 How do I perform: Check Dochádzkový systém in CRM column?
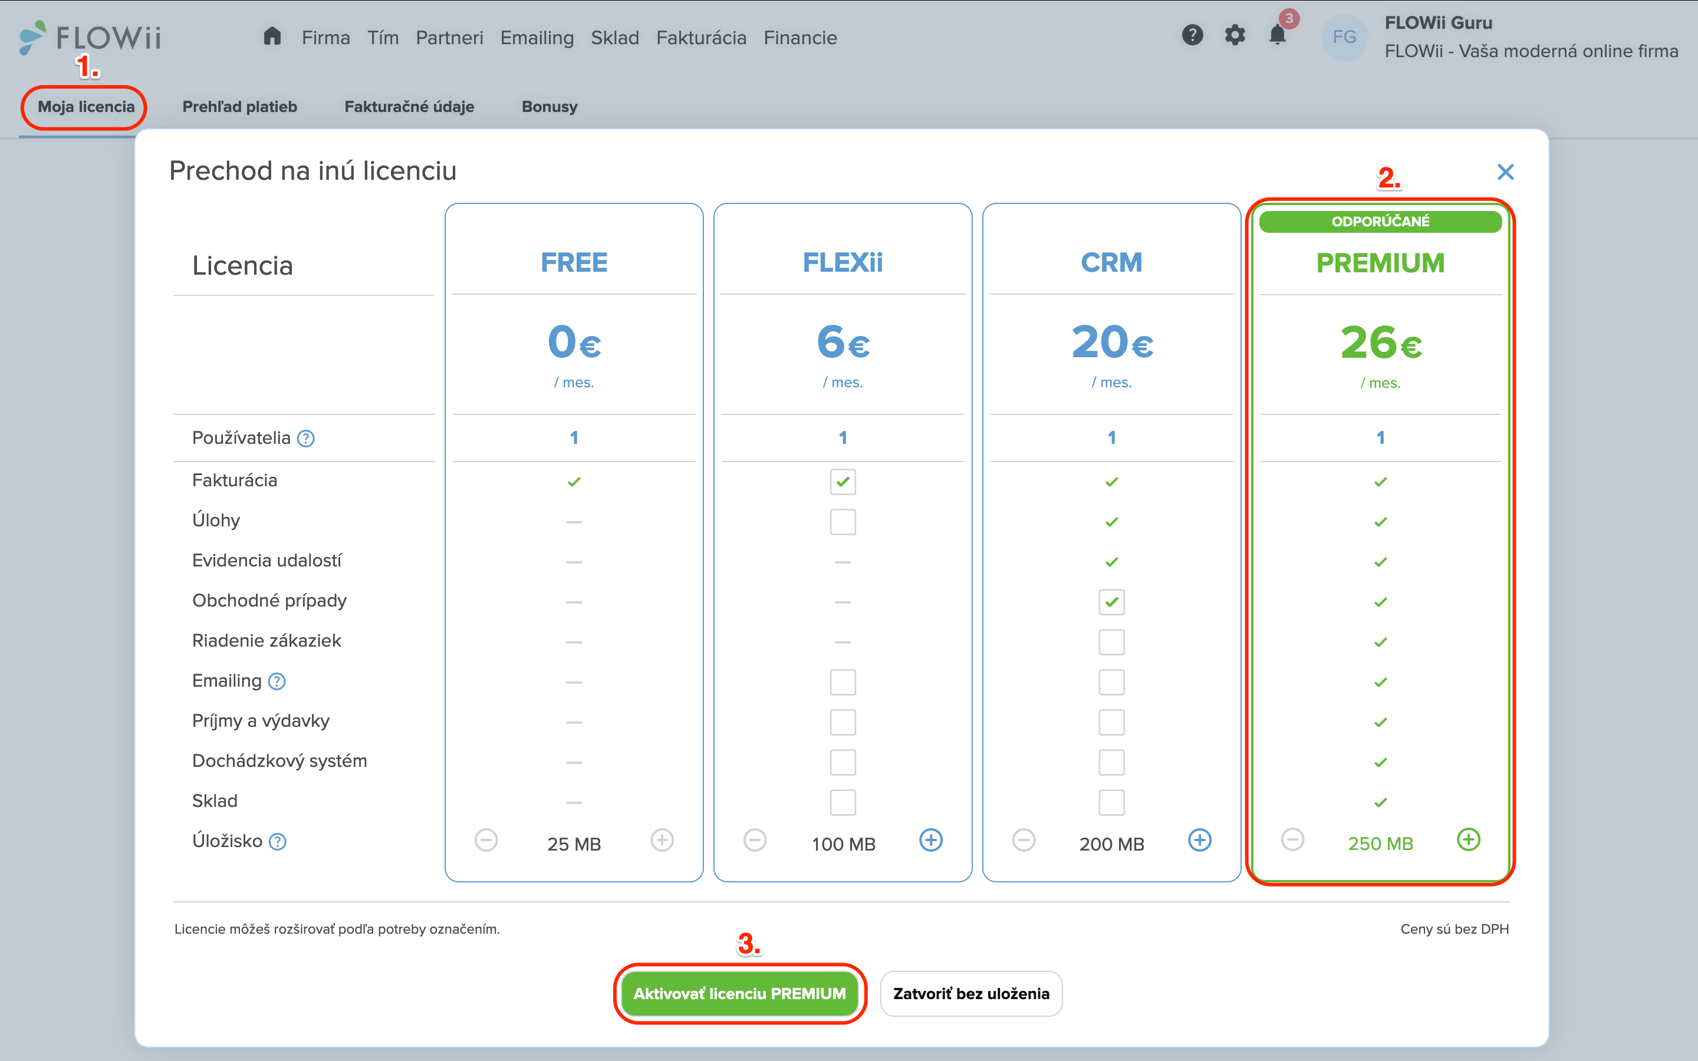(1111, 762)
